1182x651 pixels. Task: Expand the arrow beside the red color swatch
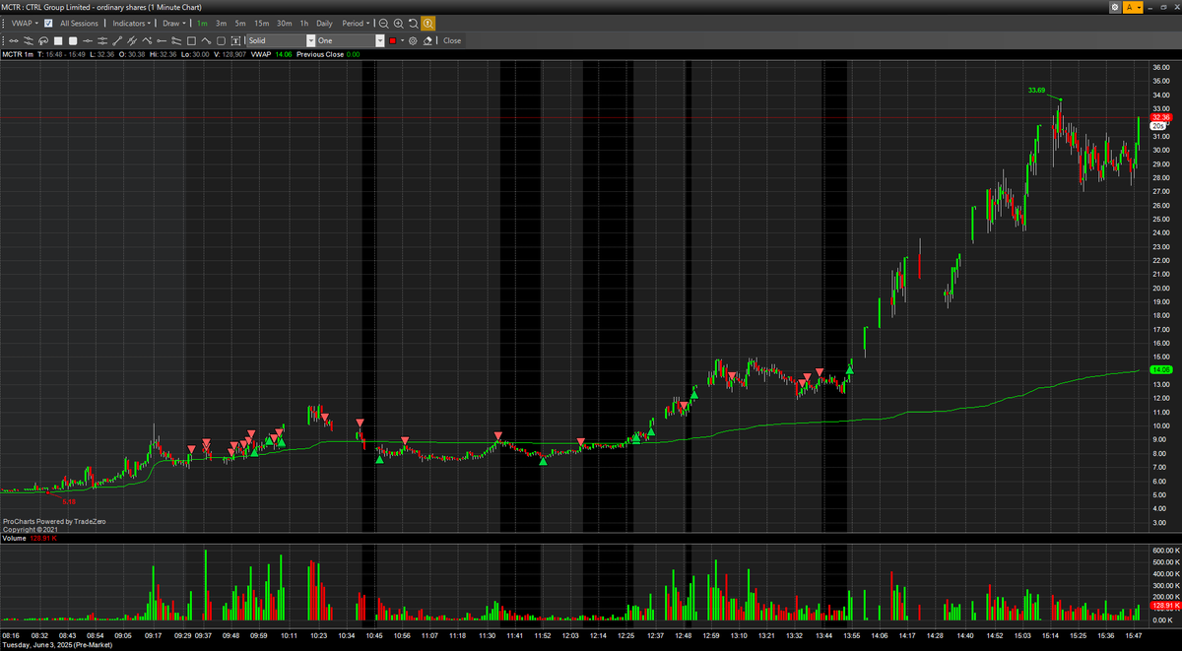coord(402,40)
